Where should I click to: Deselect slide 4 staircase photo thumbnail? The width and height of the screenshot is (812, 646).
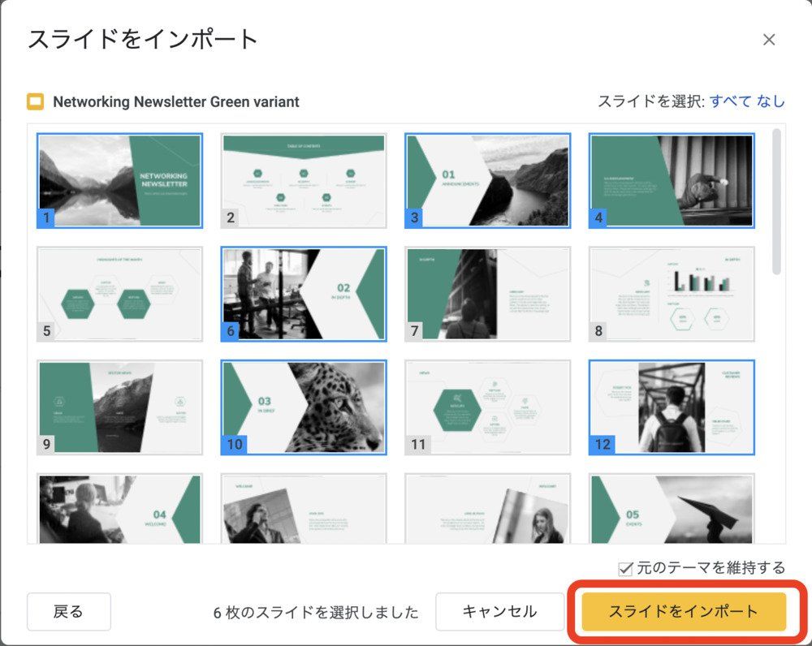click(672, 180)
